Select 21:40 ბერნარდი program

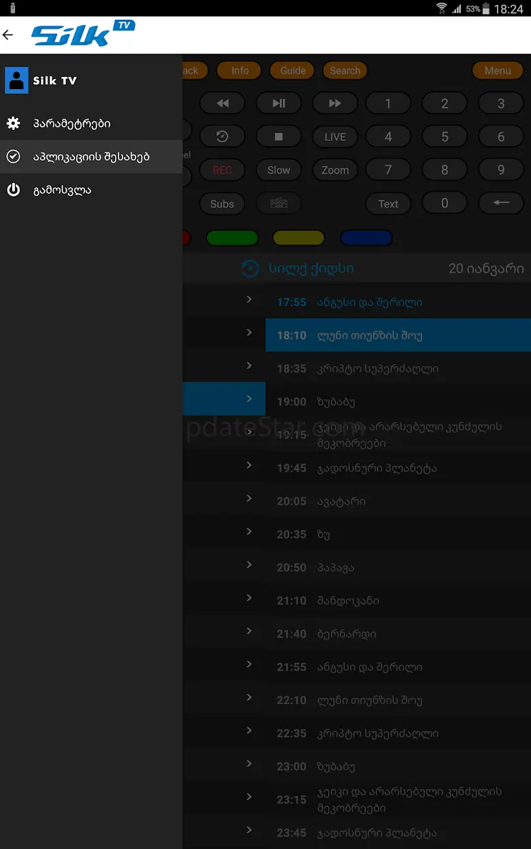[398, 634]
